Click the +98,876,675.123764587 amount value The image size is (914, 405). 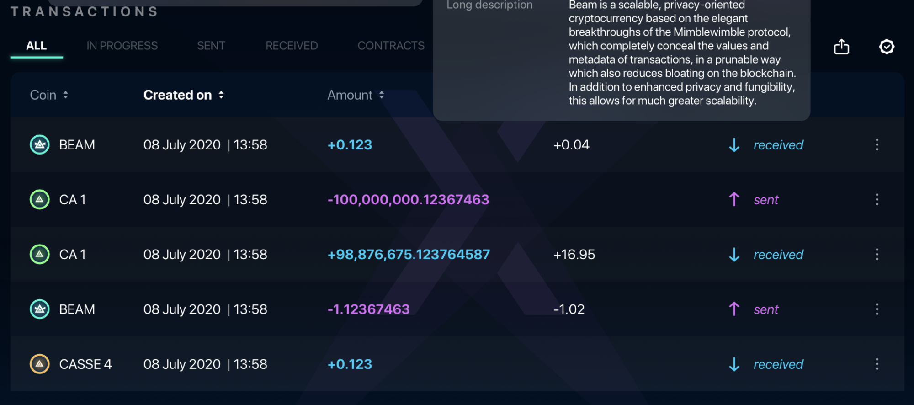point(409,255)
